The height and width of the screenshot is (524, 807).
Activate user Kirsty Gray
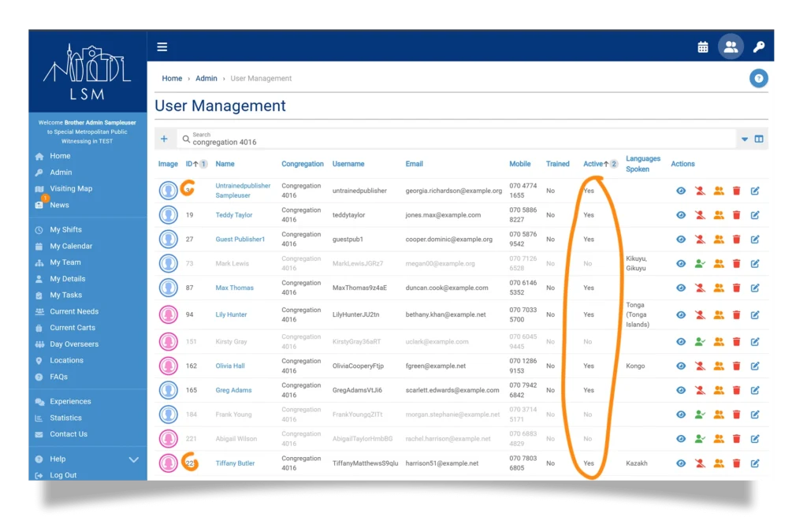tap(700, 342)
